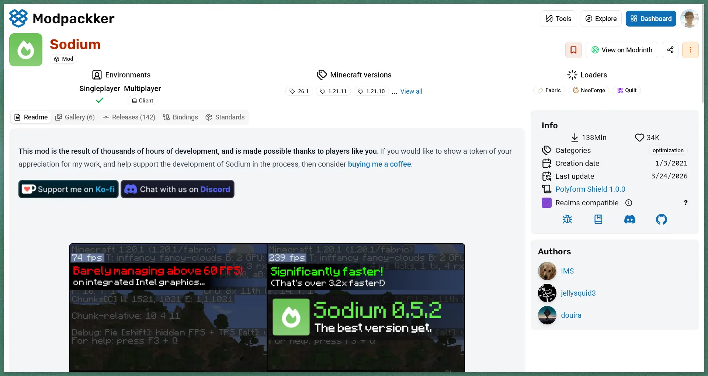Open the bug tracker icon link
Screen dimensions: 708x376
(567, 220)
